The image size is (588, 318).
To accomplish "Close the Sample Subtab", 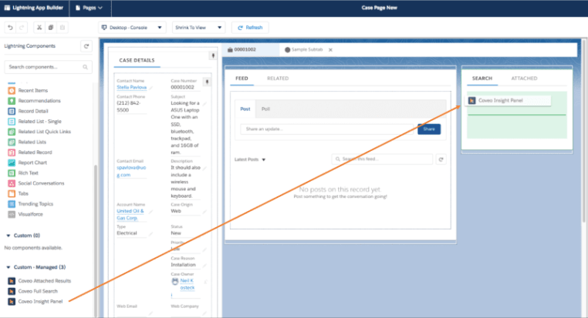I will pos(330,49).
